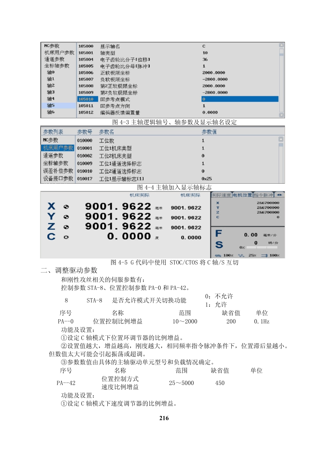Expand 坐标轴参数 in the top parameter tree
328x450 pixels.
click(57, 66)
